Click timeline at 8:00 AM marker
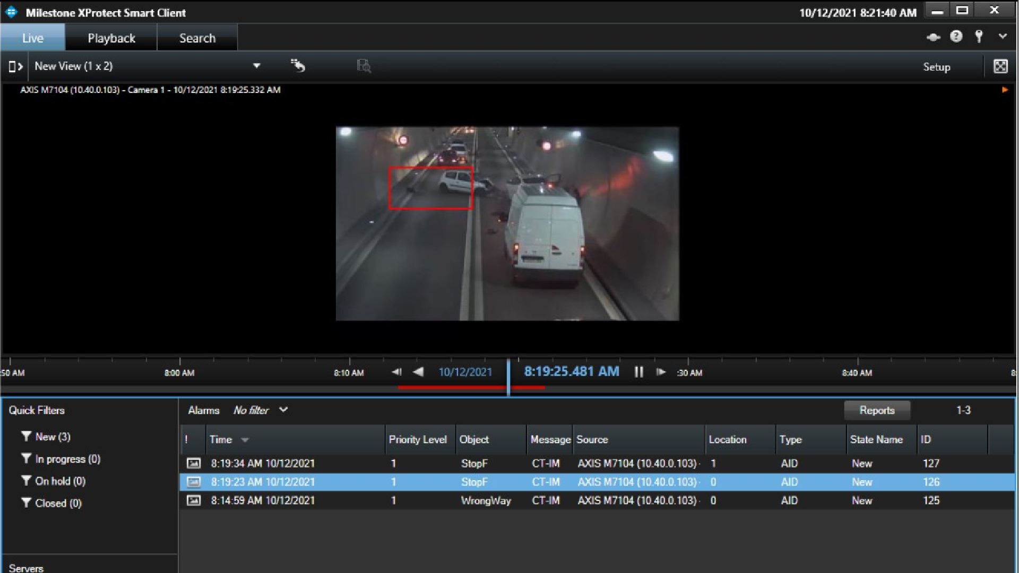 [179, 373]
